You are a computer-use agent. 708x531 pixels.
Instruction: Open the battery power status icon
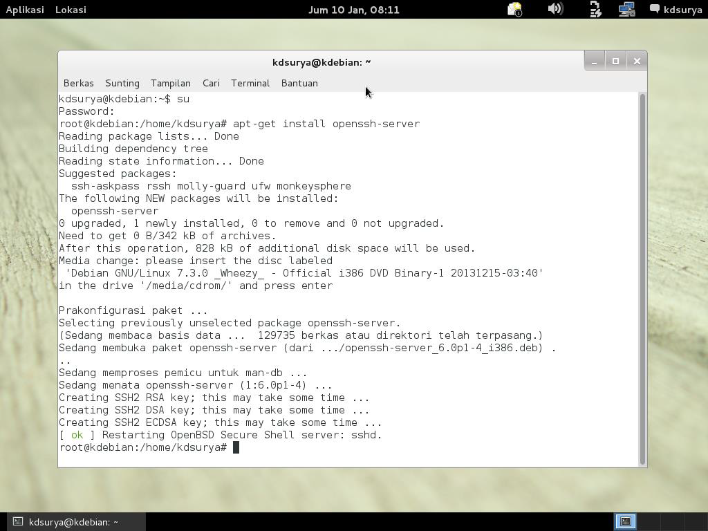(595, 10)
